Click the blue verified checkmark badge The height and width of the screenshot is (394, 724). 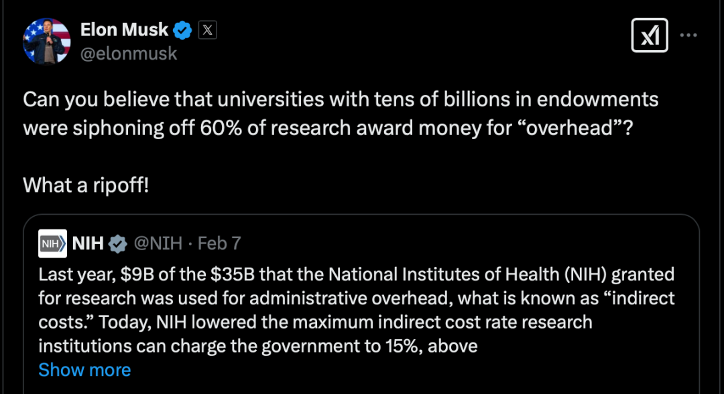pos(182,30)
